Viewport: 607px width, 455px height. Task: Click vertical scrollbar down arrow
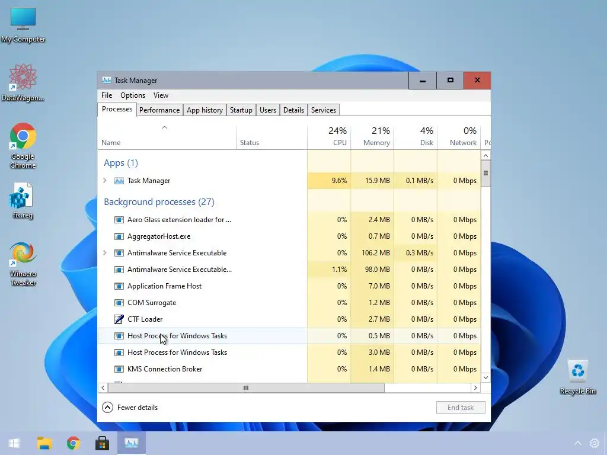(x=485, y=377)
